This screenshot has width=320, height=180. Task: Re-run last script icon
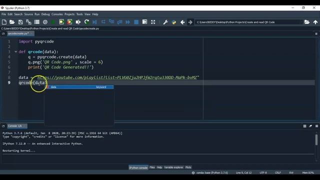coord(86,22)
